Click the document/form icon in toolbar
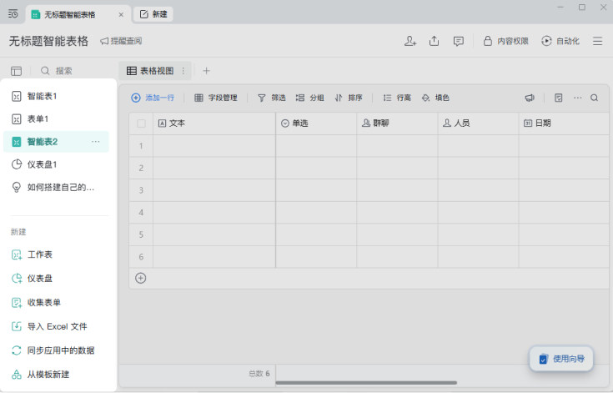 [558, 98]
